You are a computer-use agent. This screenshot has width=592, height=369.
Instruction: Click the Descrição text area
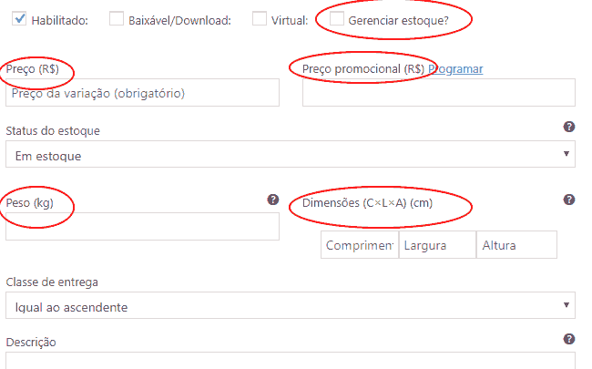coord(291,361)
